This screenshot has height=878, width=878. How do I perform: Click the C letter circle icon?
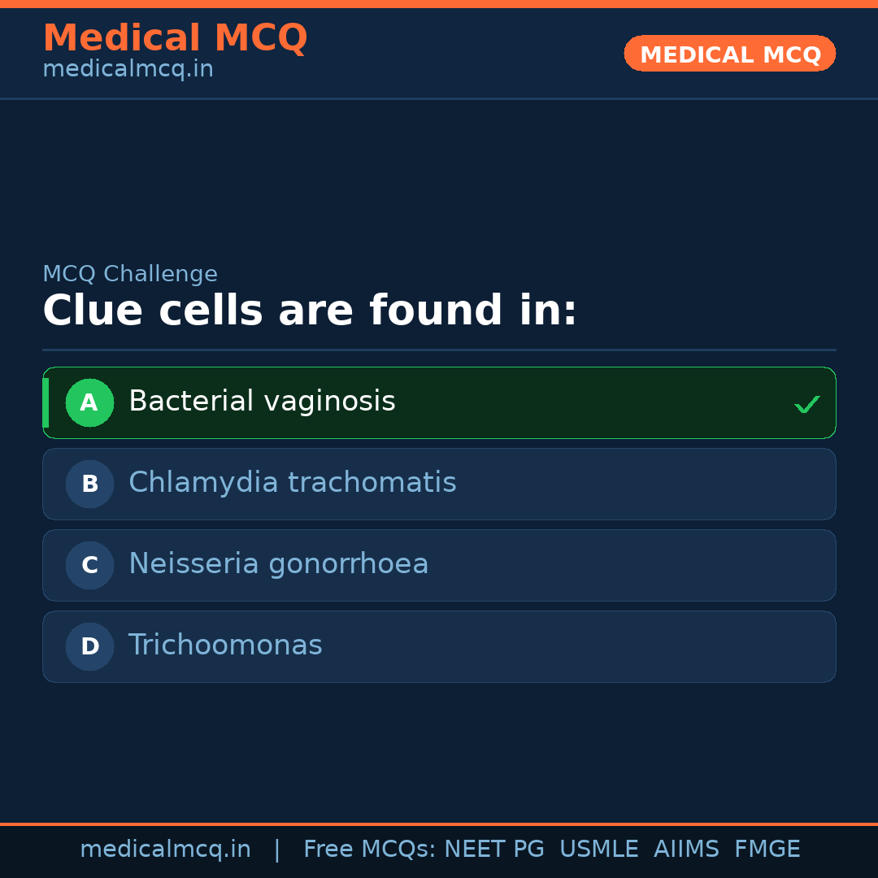(89, 565)
